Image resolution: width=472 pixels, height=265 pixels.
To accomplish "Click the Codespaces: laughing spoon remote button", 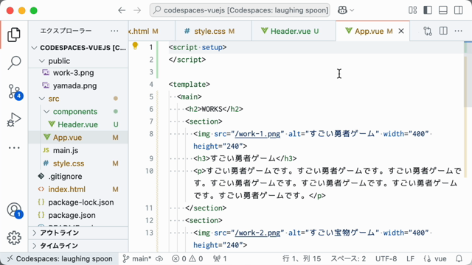I will pyautogui.click(x=60, y=258).
